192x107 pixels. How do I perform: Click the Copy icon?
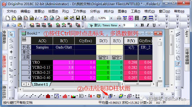pyautogui.click(x=14, y=25)
